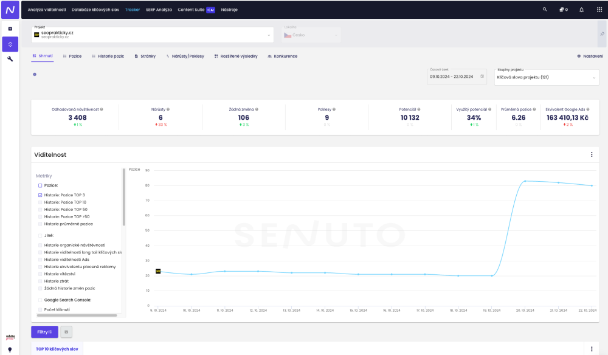Toggle the Pozice: group checkbox

40,185
